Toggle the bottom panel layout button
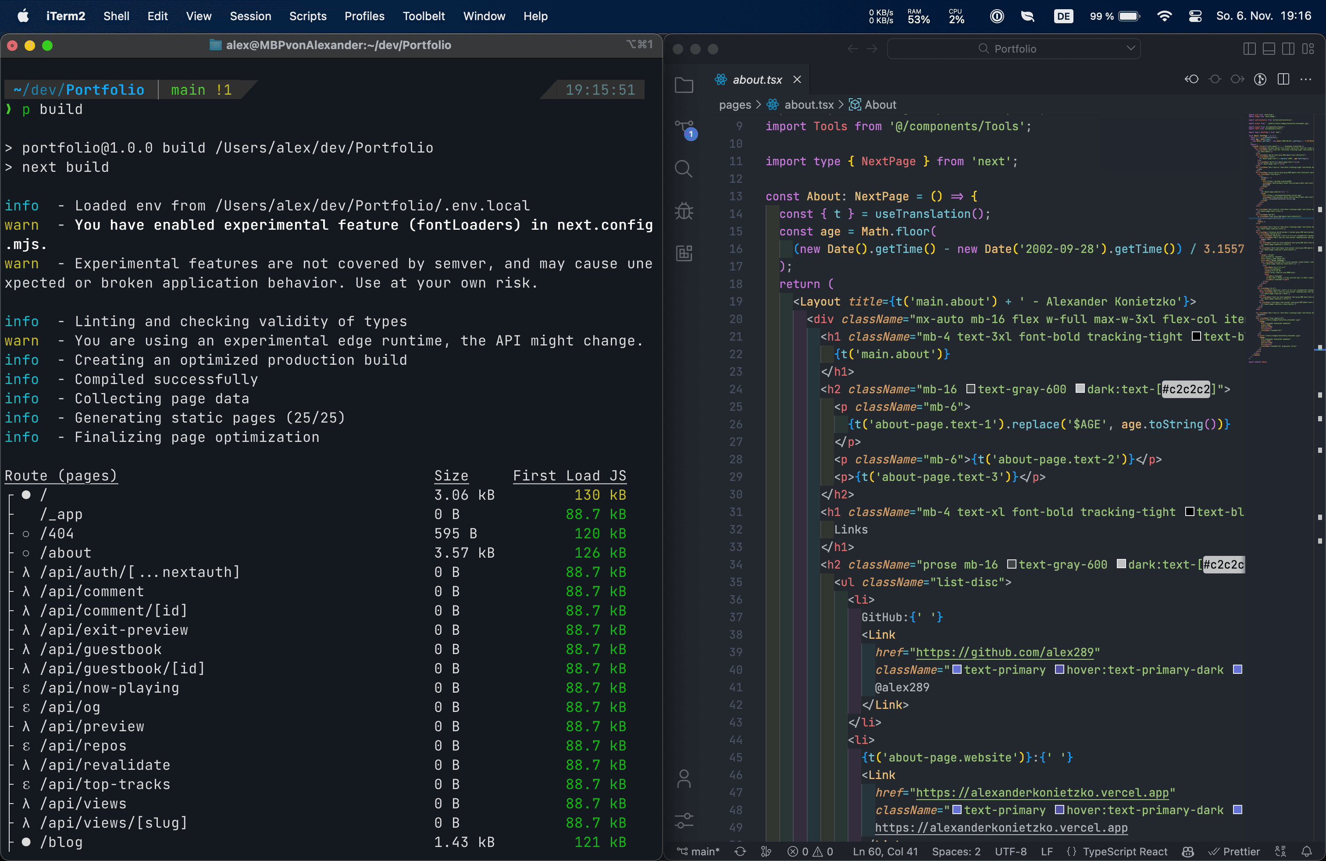Viewport: 1326px width, 861px height. coord(1269,49)
